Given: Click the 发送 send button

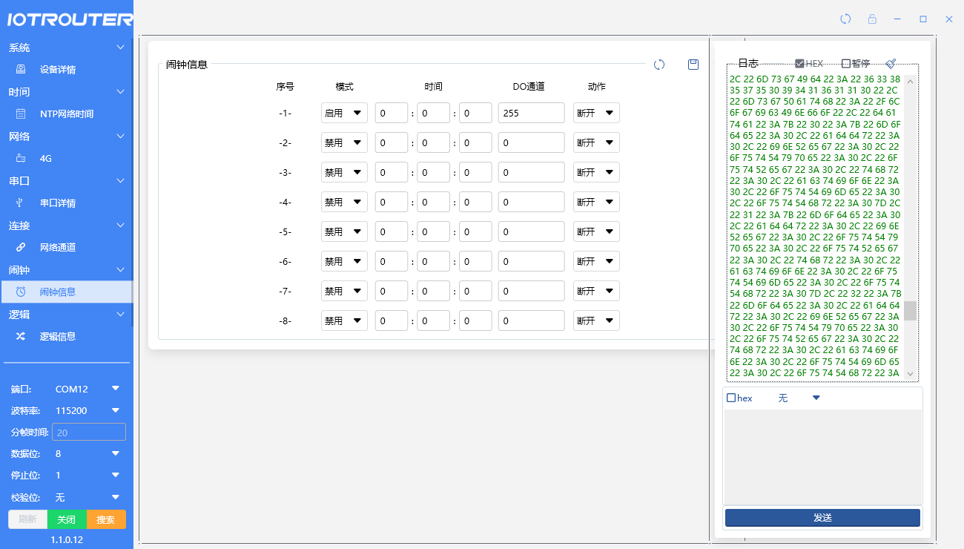Looking at the screenshot, I should [x=822, y=518].
